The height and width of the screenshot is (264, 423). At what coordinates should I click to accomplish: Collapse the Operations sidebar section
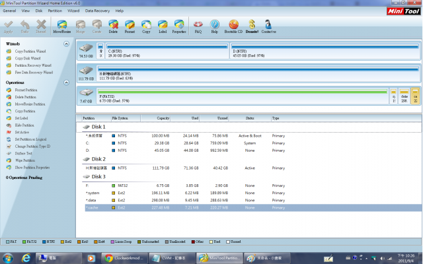tap(66, 82)
